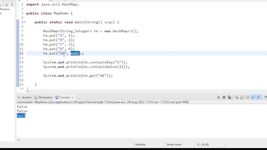
Task: Click hm.put("A", 1) on line 8
Action: [x=59, y=35]
